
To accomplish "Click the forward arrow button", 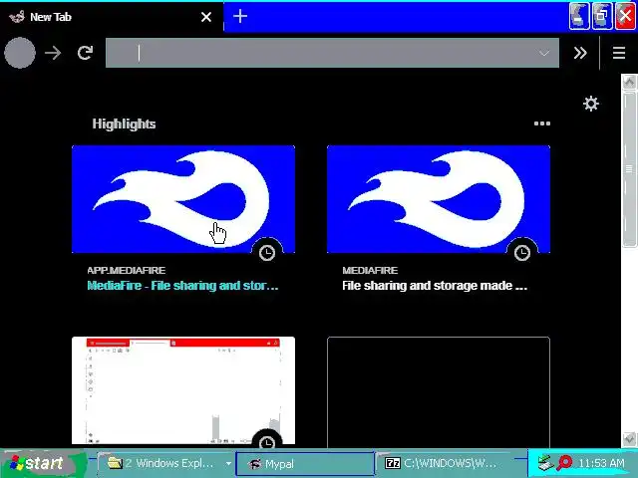I will tap(53, 53).
